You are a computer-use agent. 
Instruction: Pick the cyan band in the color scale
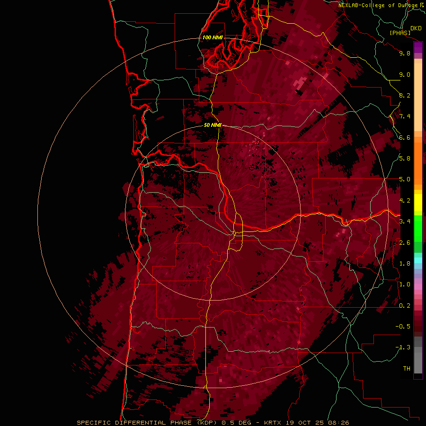point(418,260)
